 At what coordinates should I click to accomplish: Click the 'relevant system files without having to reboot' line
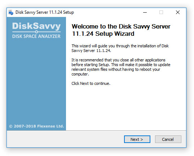116,69
